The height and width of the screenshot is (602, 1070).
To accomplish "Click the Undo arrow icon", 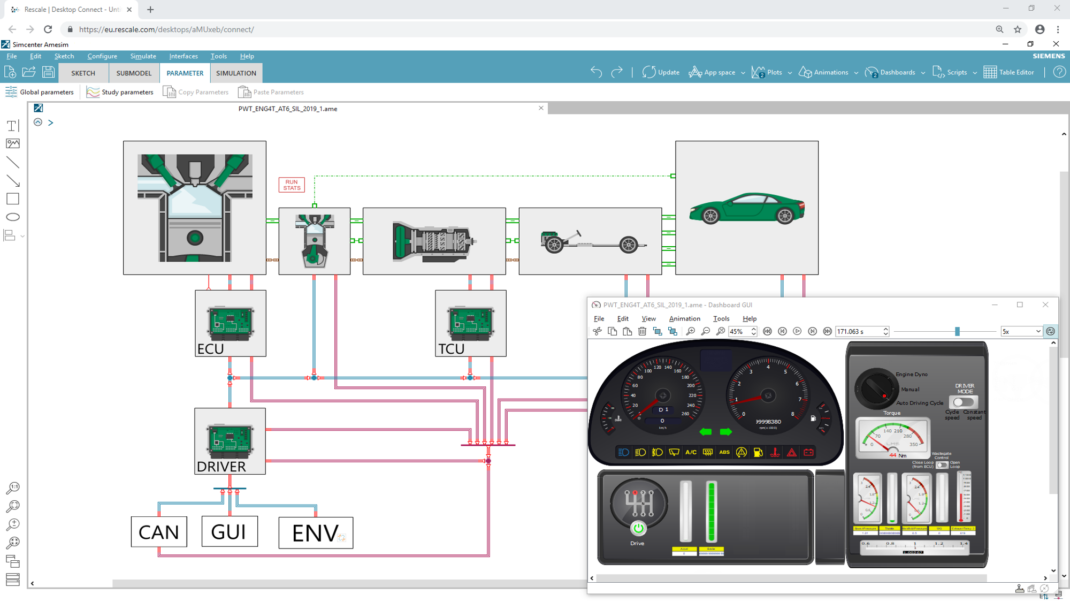I will [x=596, y=72].
